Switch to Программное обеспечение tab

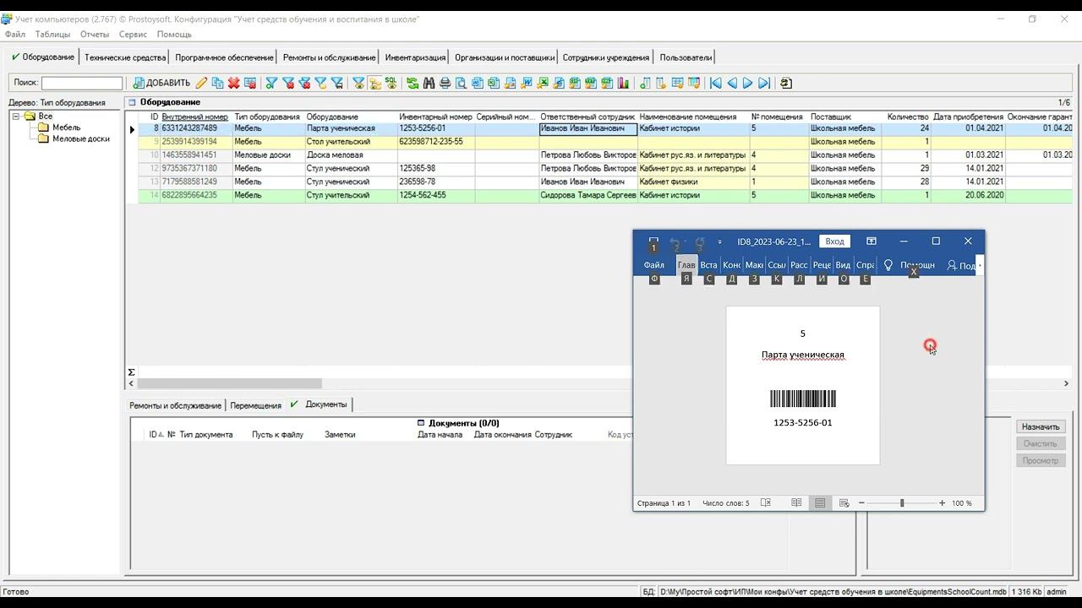[224, 57]
